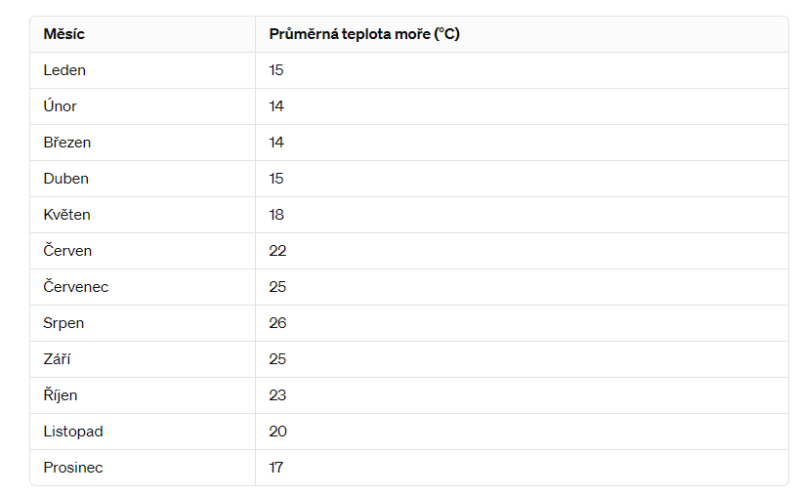Viewport: 798px width, 495px height.
Task: Click the temperature value 22 for Červen
Action: [x=277, y=251]
